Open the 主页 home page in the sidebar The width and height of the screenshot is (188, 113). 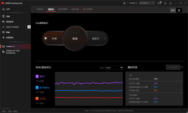tap(15, 9)
